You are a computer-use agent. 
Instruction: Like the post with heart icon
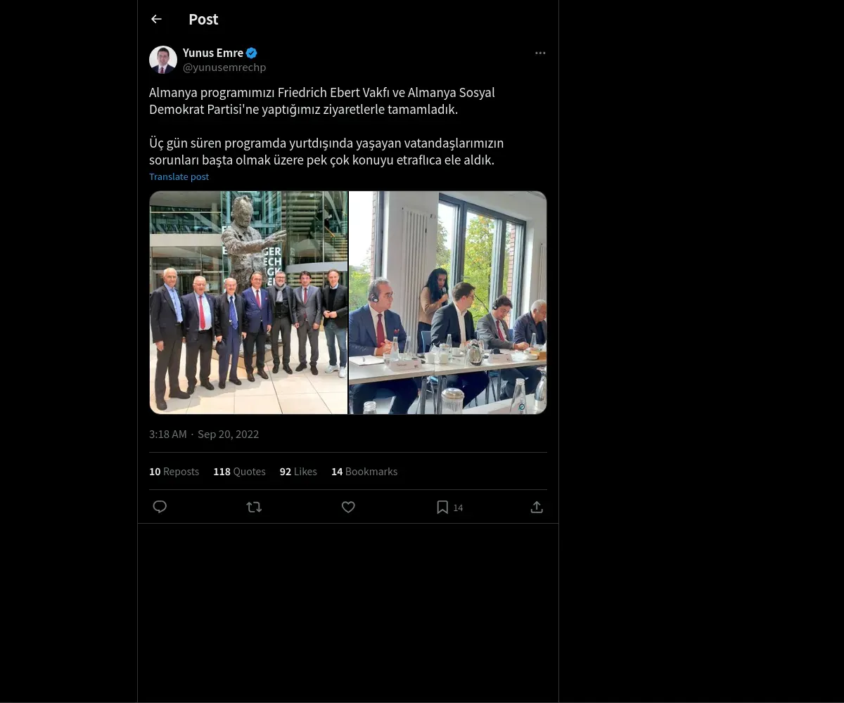tap(348, 507)
